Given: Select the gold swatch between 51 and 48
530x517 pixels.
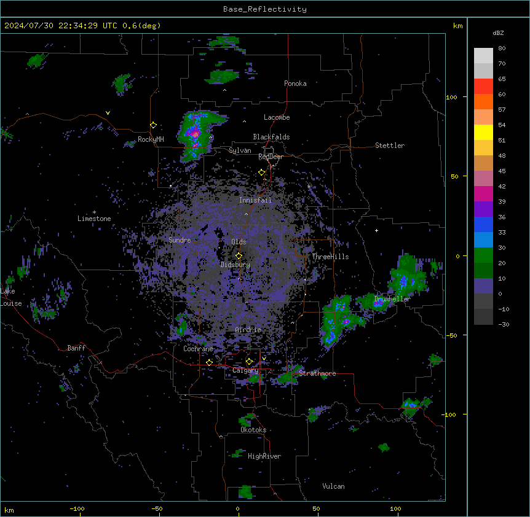Looking at the screenshot, I should coord(483,148).
